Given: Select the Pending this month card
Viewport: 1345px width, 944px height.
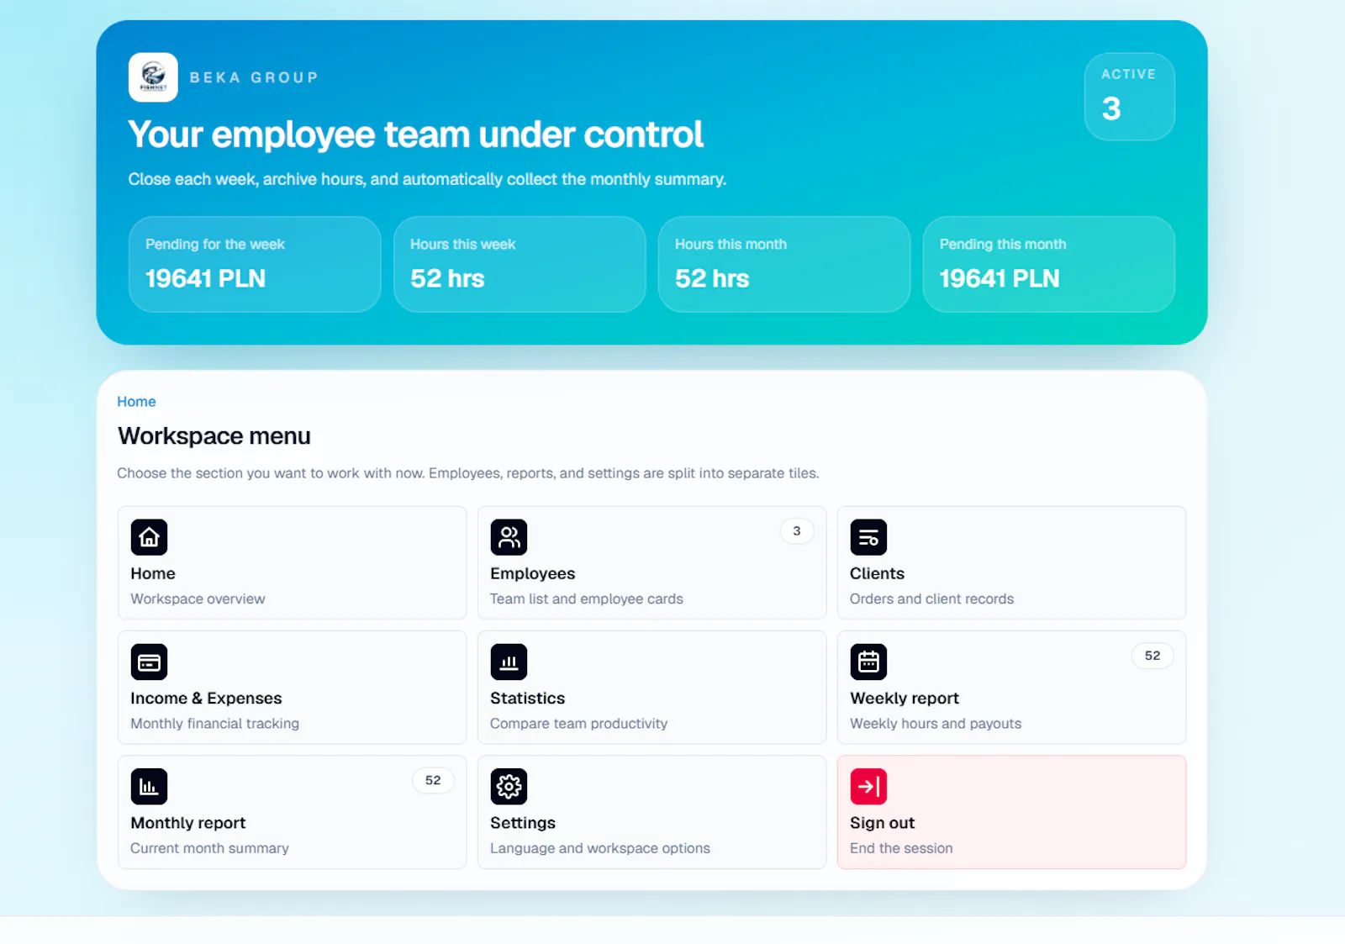Looking at the screenshot, I should click(1048, 264).
